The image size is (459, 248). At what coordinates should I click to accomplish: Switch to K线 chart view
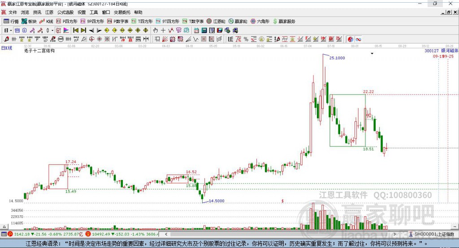46,21
